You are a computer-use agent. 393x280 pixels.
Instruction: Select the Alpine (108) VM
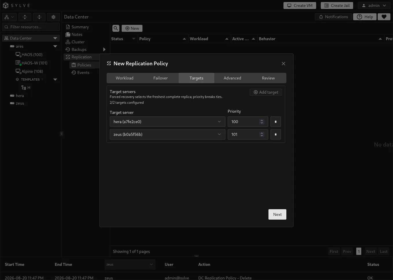(29, 71)
